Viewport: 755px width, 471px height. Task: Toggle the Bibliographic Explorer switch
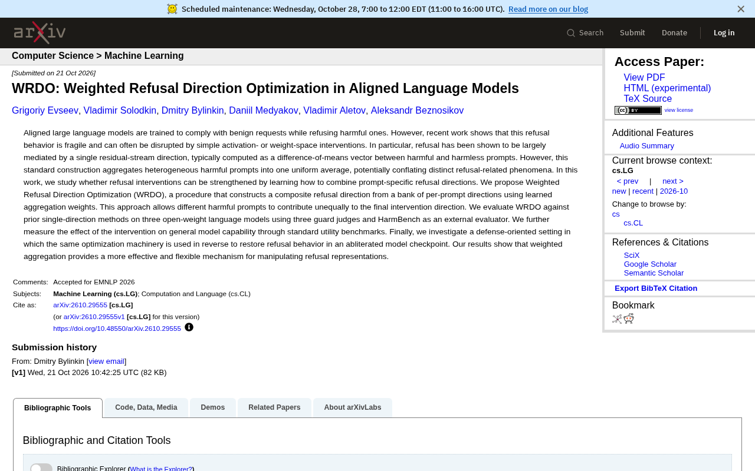tap(41, 468)
